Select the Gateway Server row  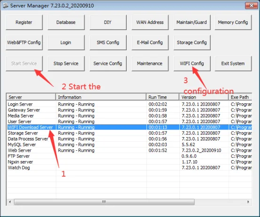(x=129, y=110)
